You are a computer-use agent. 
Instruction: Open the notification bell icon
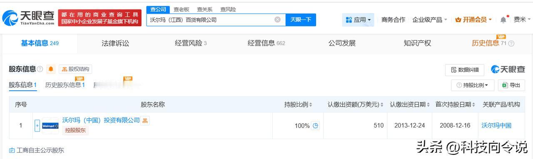point(503,19)
